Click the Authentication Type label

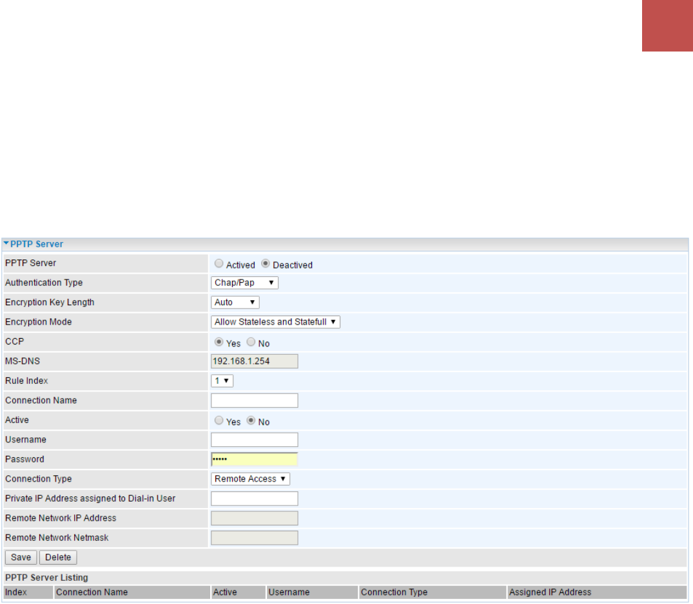pos(44,283)
